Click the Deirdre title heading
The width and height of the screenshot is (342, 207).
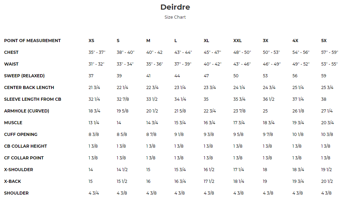(x=175, y=7)
